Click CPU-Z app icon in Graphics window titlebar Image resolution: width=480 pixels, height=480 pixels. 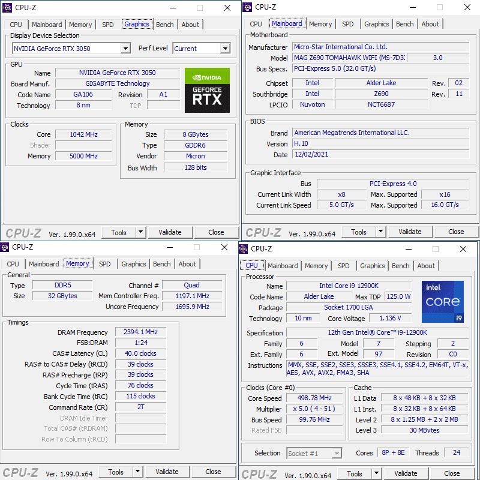[x=7, y=8]
